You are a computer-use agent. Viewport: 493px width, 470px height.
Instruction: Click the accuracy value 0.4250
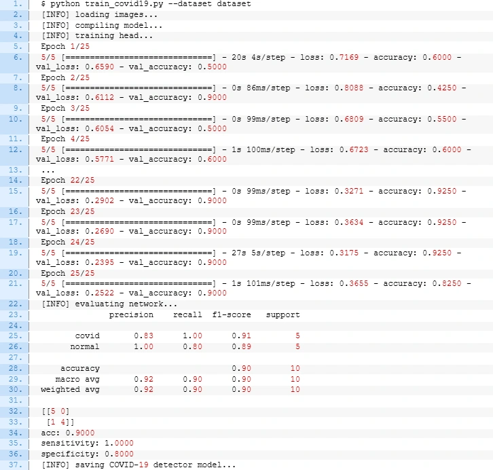tap(442, 88)
